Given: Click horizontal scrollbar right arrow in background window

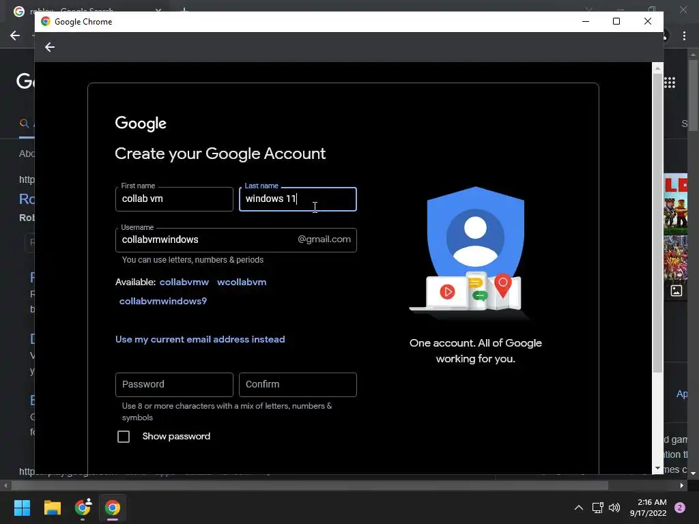Looking at the screenshot, I should pos(682,485).
